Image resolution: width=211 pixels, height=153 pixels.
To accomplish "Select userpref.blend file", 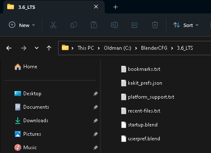I will (141, 139).
